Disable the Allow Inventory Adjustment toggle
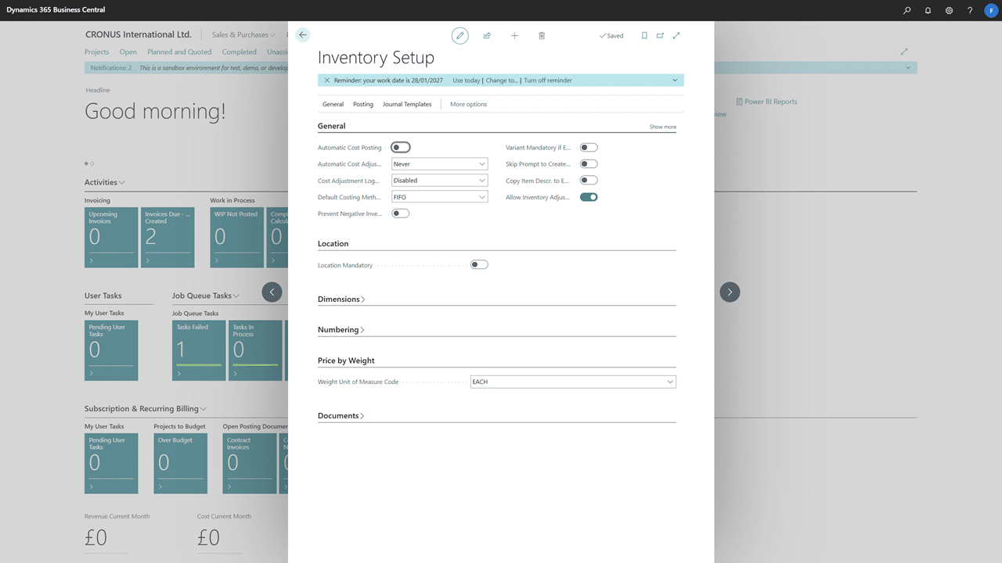Screen dimensions: 1002x563 (x=589, y=197)
